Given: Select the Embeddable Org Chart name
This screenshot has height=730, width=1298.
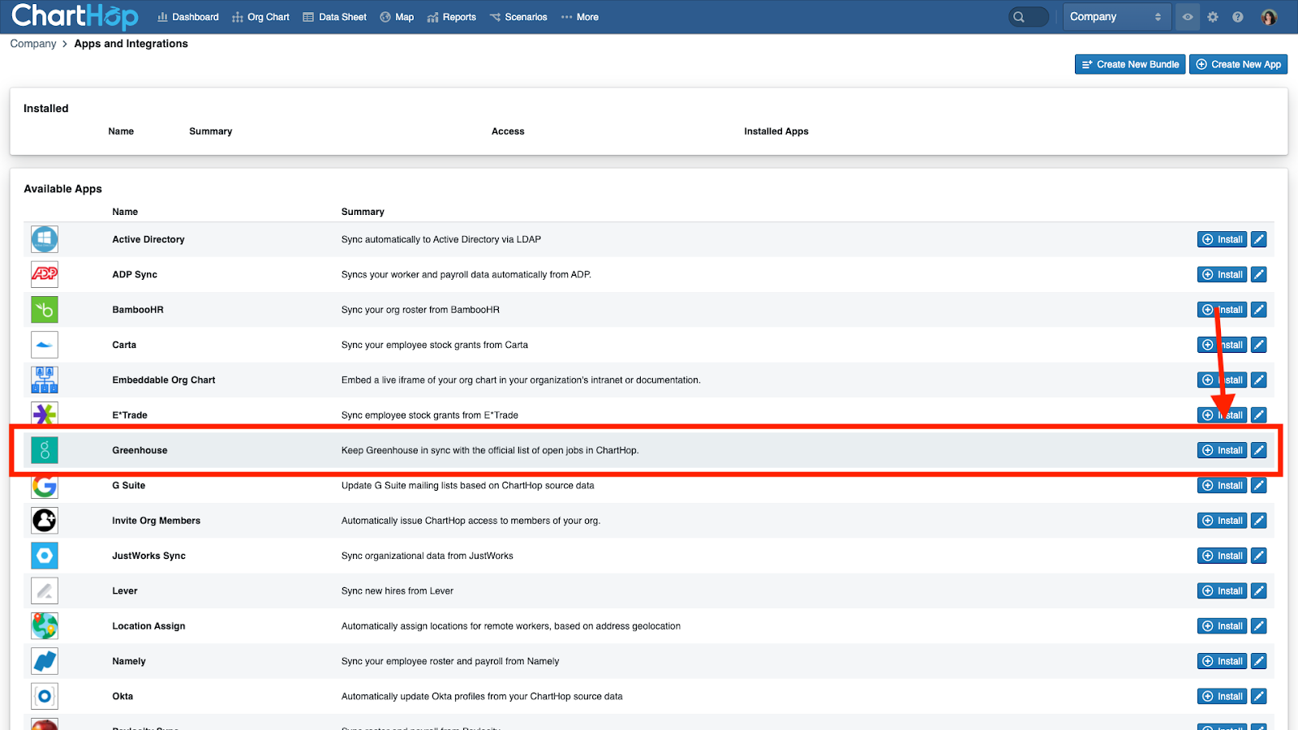Looking at the screenshot, I should coord(164,380).
